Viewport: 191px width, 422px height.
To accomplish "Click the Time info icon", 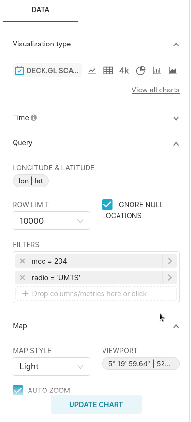I will point(34,118).
